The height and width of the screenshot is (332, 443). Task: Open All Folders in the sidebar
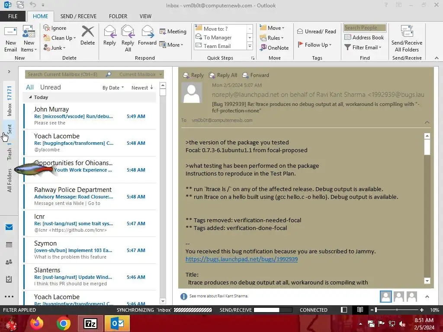pos(9,181)
